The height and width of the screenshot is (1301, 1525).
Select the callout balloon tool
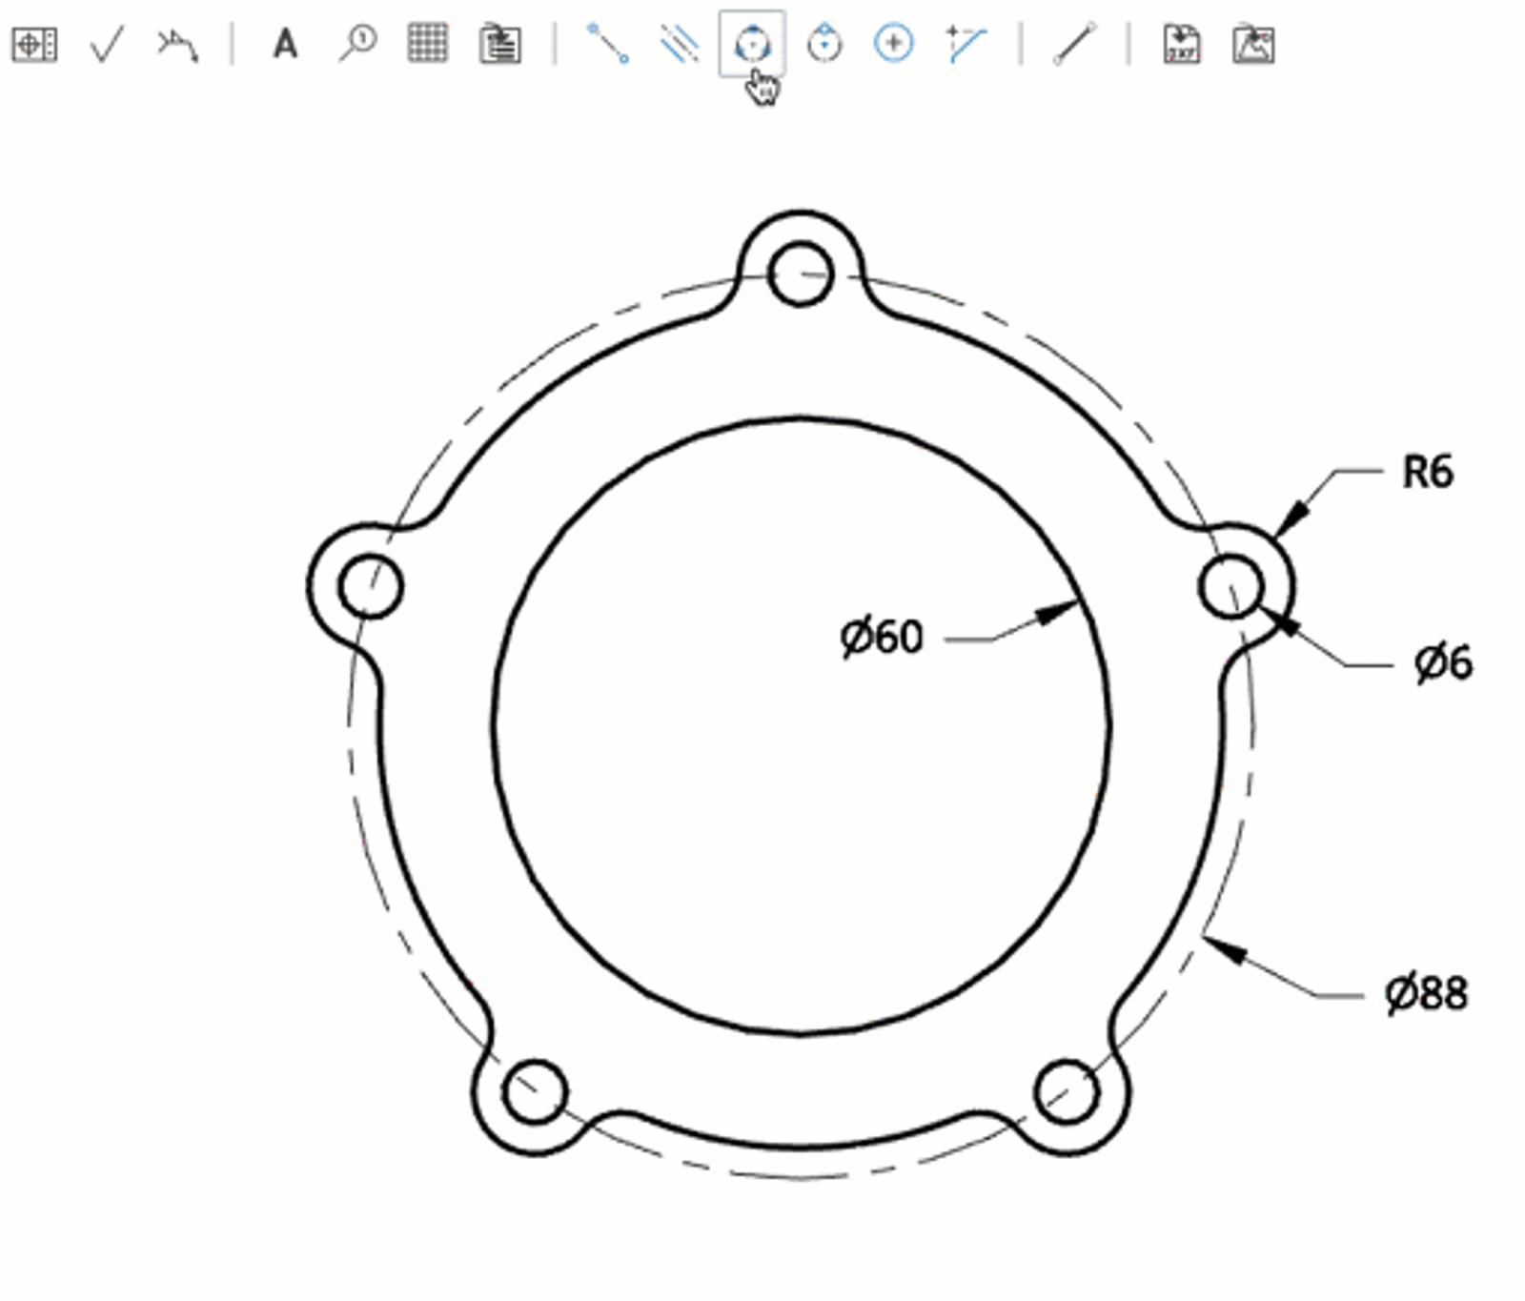click(x=357, y=44)
